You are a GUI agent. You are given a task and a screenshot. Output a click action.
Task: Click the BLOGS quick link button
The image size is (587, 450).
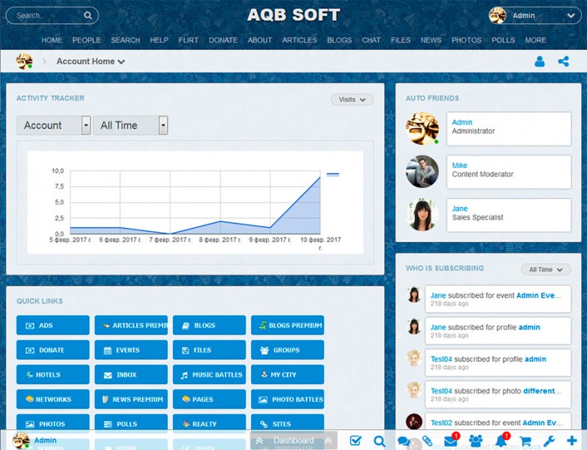209,325
